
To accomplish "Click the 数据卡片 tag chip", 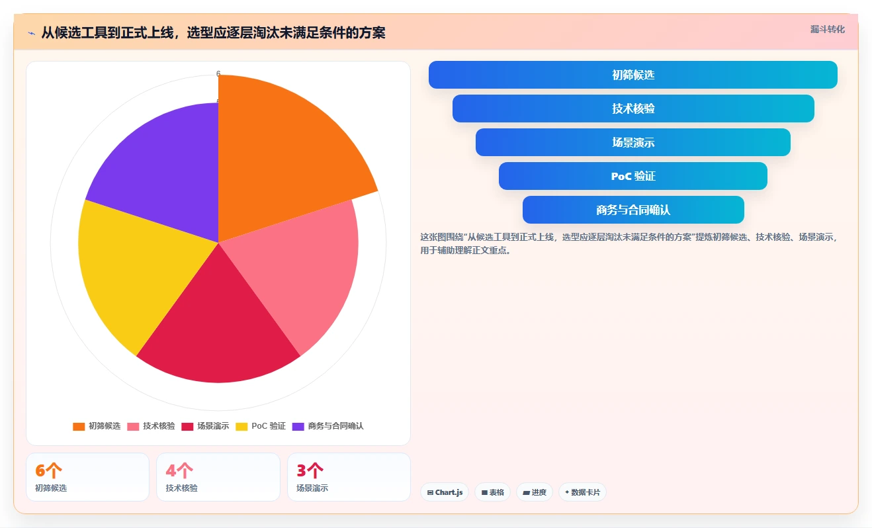I will (582, 492).
